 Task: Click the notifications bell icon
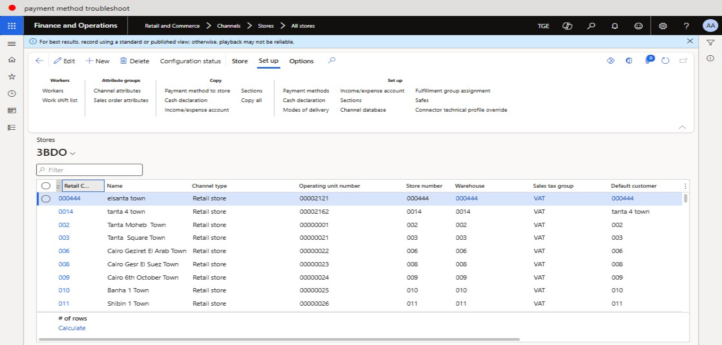pos(615,26)
